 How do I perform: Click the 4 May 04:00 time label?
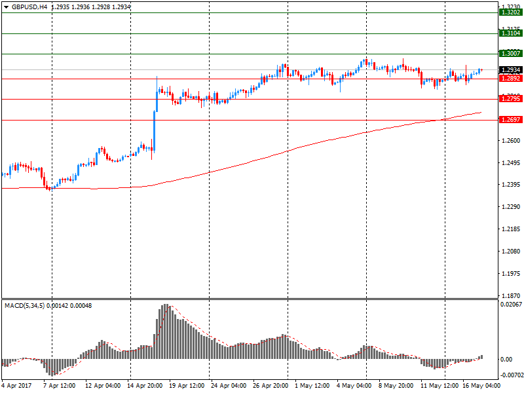pos(354,386)
